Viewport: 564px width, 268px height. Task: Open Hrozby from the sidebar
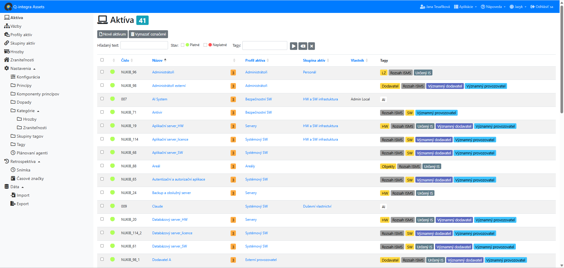17,52
